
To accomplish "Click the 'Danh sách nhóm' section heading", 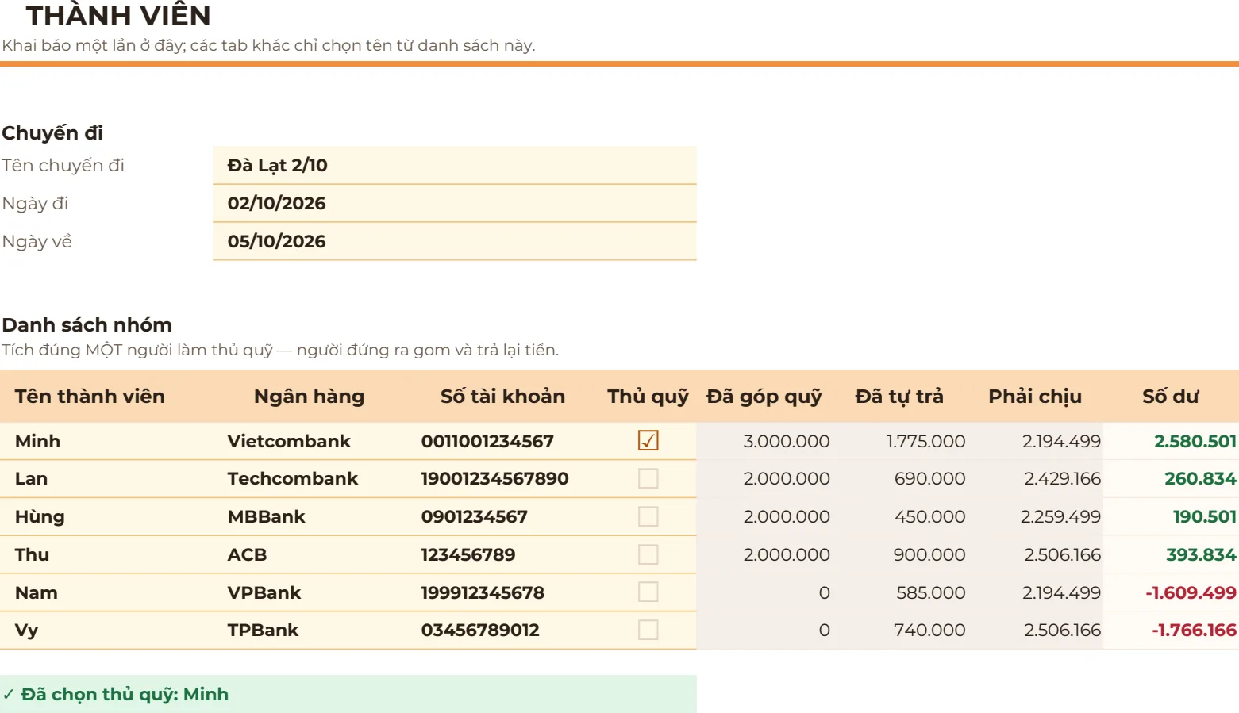I will [x=87, y=324].
